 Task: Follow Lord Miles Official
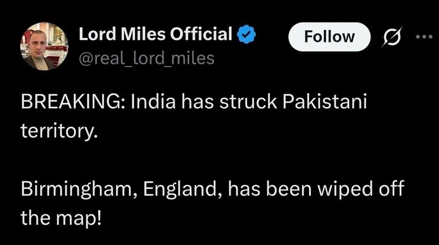click(330, 37)
